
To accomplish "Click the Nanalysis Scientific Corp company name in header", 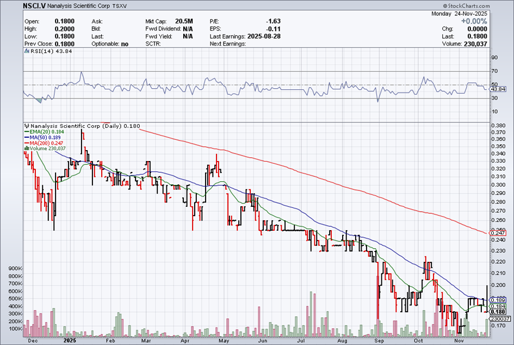I will coord(78,6).
